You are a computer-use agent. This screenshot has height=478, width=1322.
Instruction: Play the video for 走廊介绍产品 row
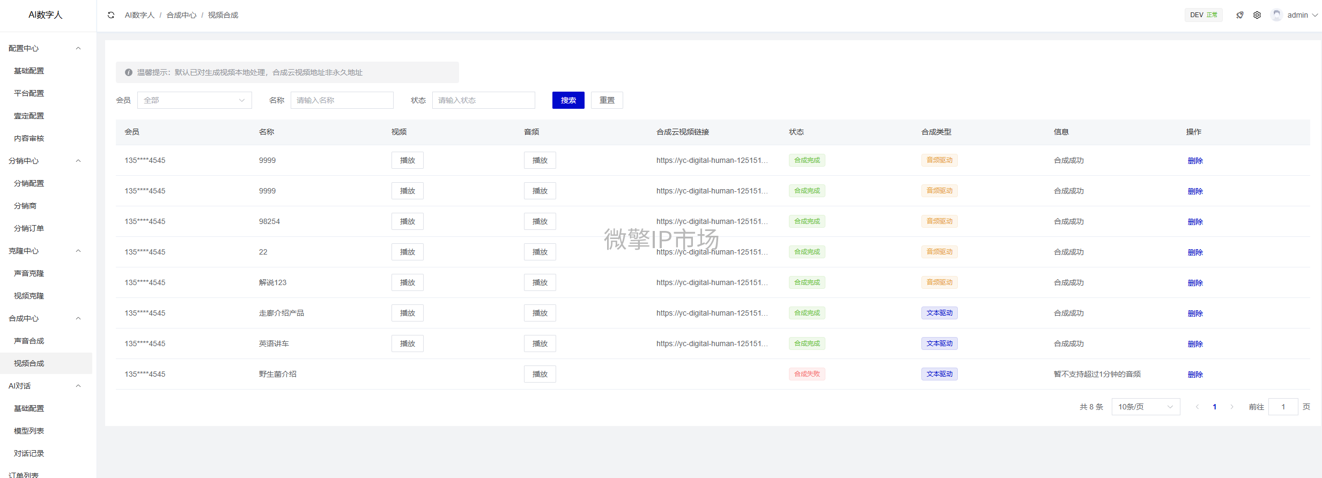click(x=407, y=313)
